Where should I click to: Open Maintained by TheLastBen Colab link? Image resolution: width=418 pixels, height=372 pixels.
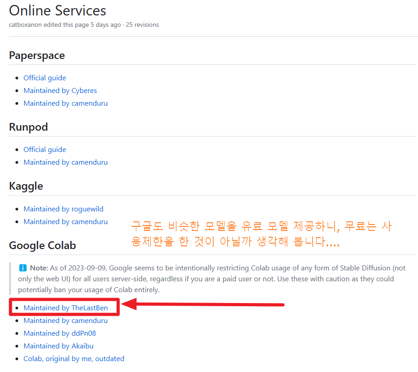click(65, 308)
